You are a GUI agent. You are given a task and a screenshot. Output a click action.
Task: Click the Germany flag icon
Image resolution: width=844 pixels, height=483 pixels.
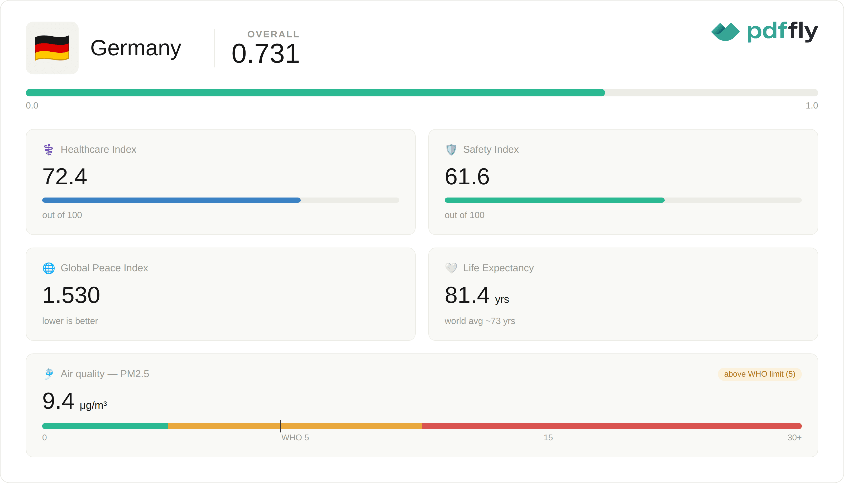[52, 48]
